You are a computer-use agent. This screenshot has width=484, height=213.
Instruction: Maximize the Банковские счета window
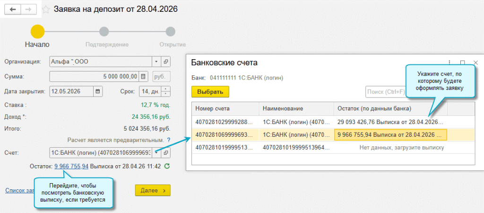point(462,62)
